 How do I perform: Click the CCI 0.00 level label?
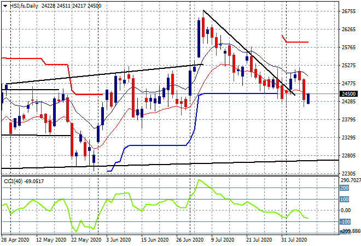tap(345, 210)
